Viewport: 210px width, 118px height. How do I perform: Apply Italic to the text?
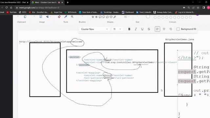136,29
